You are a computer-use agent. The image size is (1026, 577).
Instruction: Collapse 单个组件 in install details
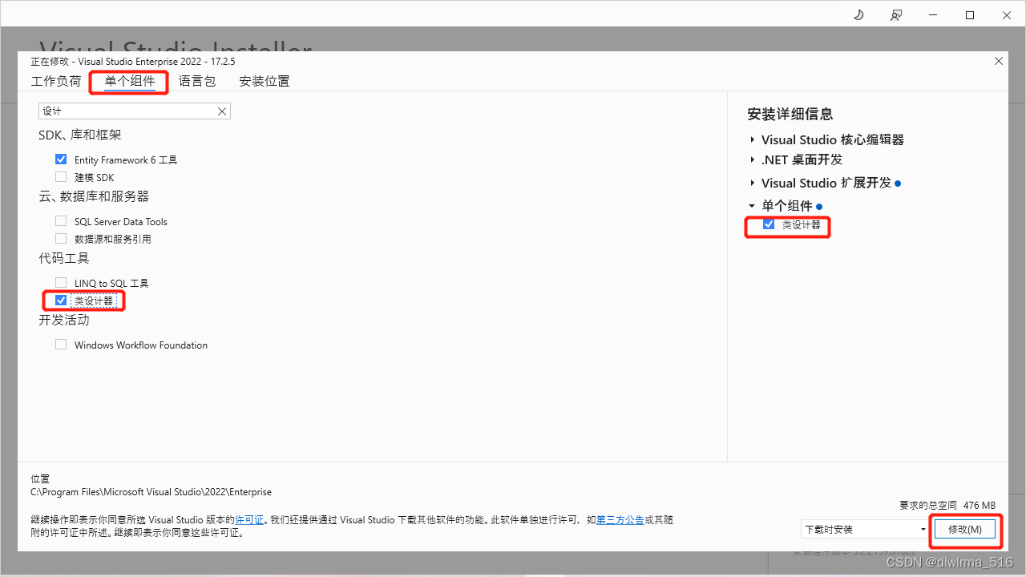[x=752, y=205]
